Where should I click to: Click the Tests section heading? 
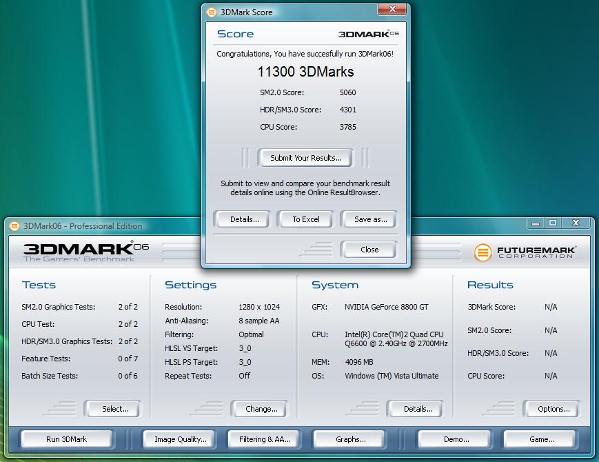39,285
